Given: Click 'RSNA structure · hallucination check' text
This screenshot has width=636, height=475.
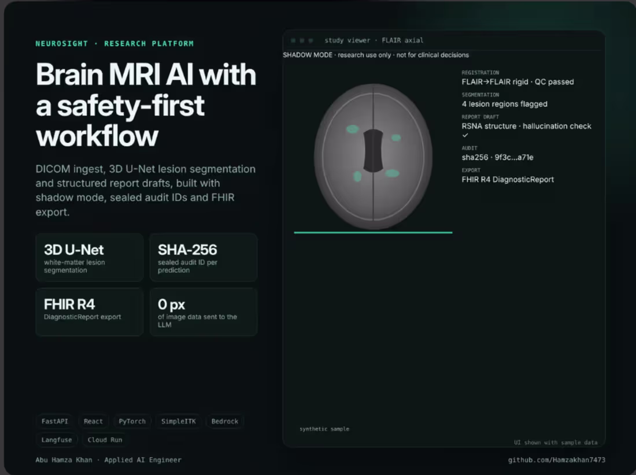Looking at the screenshot, I should (x=526, y=126).
